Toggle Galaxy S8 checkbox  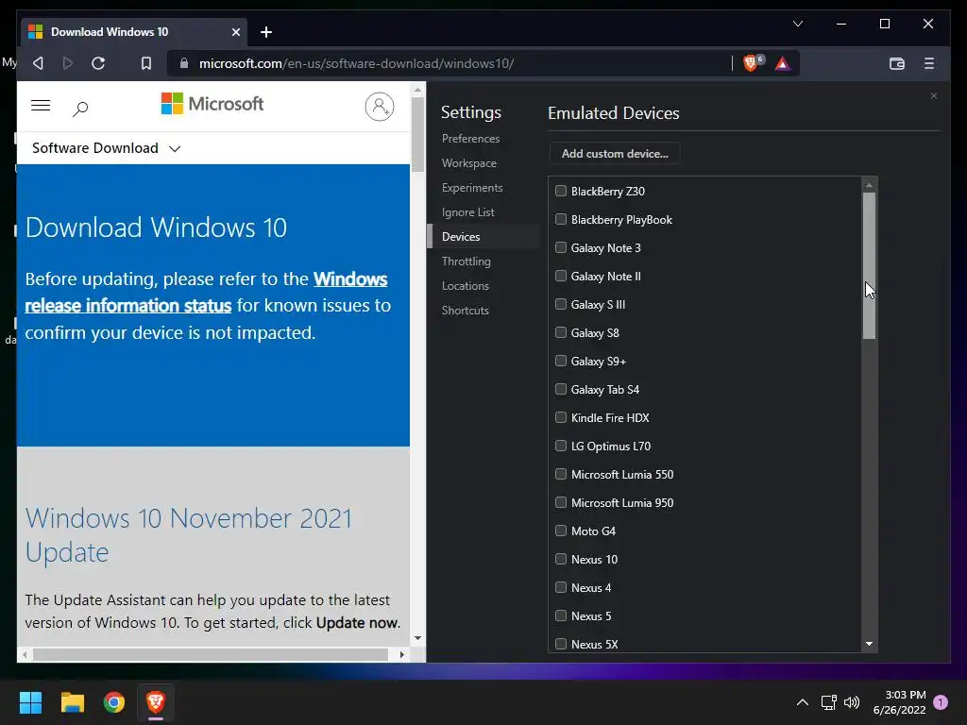tap(561, 332)
